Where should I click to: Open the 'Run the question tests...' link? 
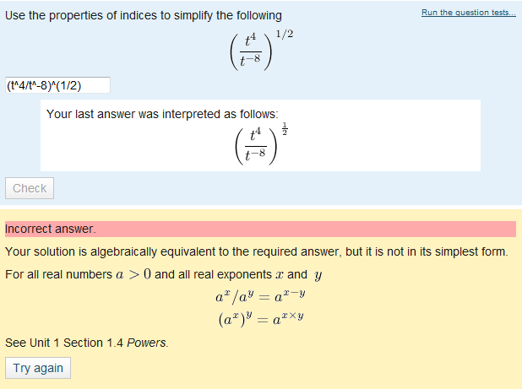[x=469, y=13]
